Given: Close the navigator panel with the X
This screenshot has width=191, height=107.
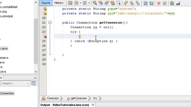Looking at the screenshot, I should [x=1, y=78].
